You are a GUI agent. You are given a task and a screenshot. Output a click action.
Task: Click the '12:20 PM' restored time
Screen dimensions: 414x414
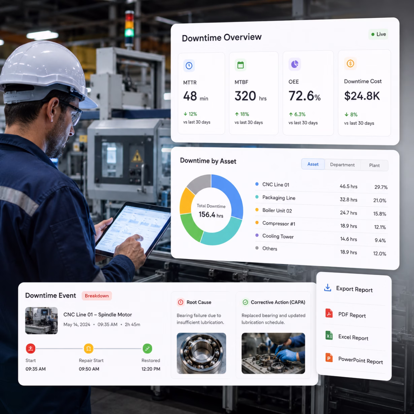151,369
